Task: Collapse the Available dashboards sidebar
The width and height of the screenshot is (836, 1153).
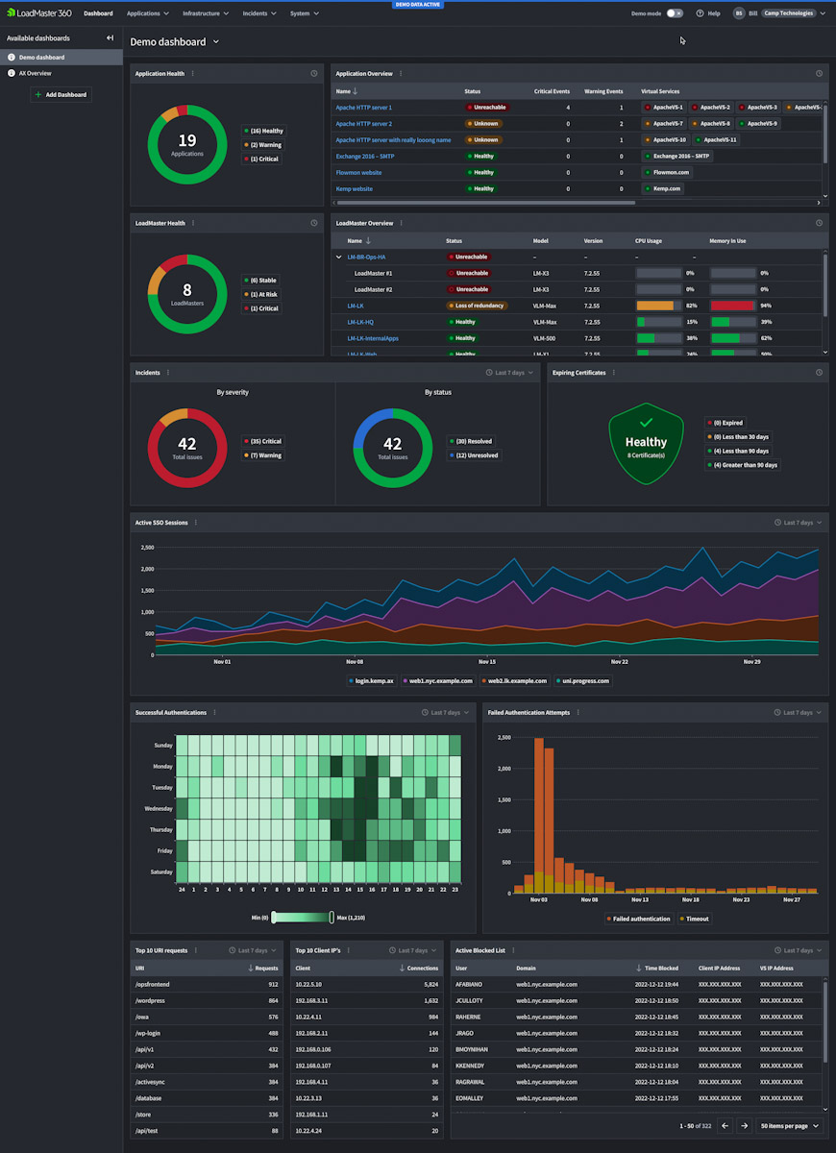Action: pyautogui.click(x=110, y=38)
